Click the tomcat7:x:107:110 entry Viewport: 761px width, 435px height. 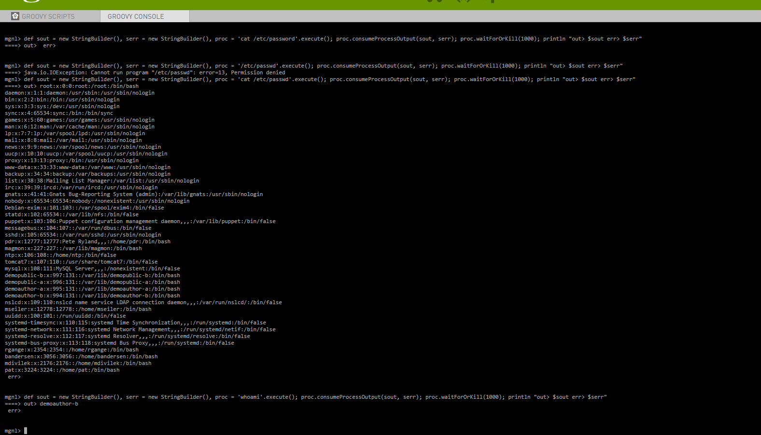coord(81,262)
